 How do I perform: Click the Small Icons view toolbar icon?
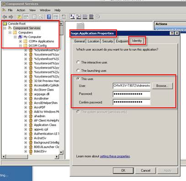(x=79, y=17)
